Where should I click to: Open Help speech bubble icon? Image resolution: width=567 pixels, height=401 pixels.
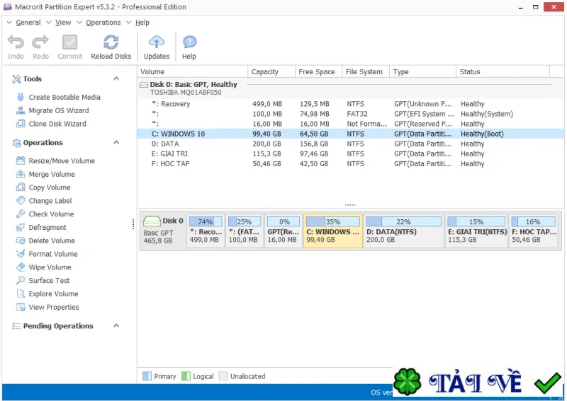click(189, 42)
